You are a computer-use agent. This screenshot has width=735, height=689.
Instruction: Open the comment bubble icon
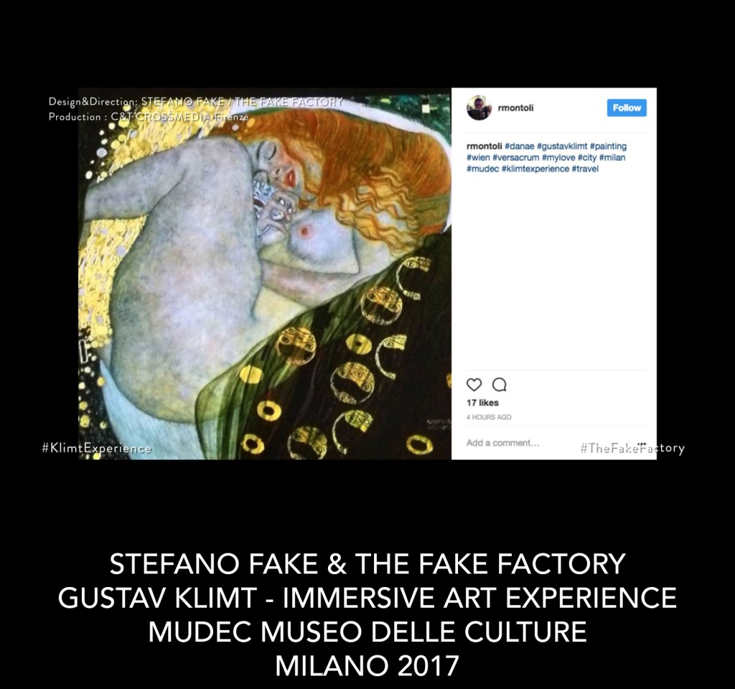[x=500, y=385]
